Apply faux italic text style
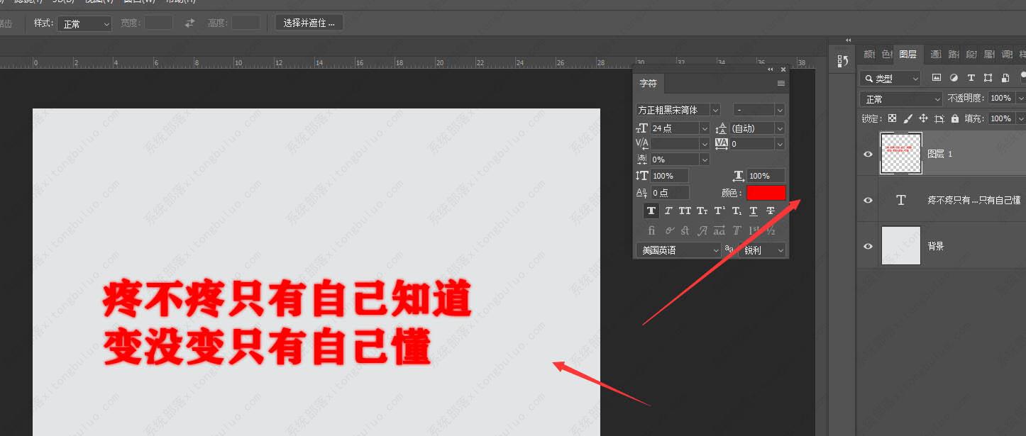 (x=668, y=211)
